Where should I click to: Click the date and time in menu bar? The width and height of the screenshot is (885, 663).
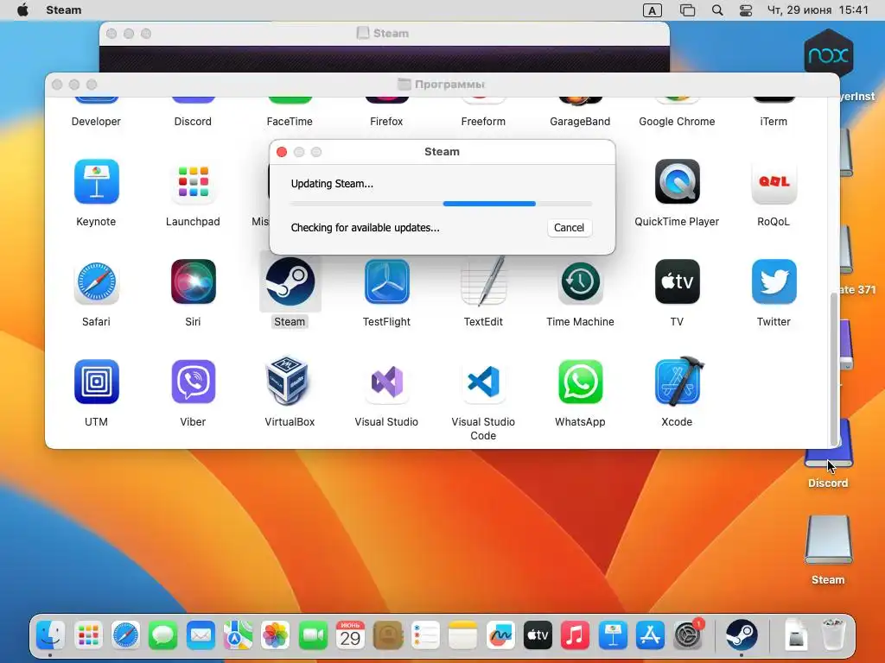coord(818,10)
